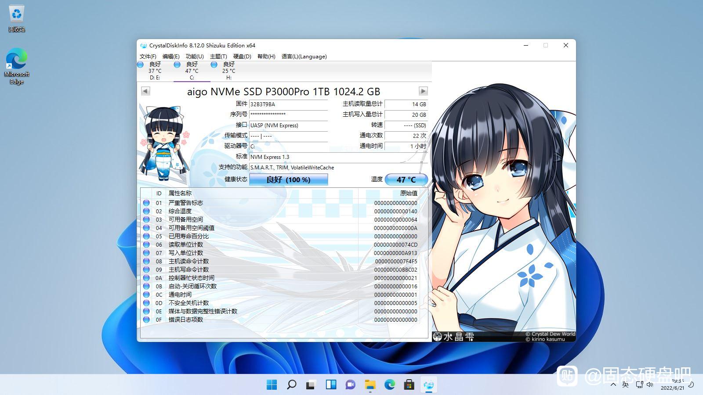This screenshot has height=395, width=703.
Task: Select the 综合温度 attribute row
Action: pos(280,211)
